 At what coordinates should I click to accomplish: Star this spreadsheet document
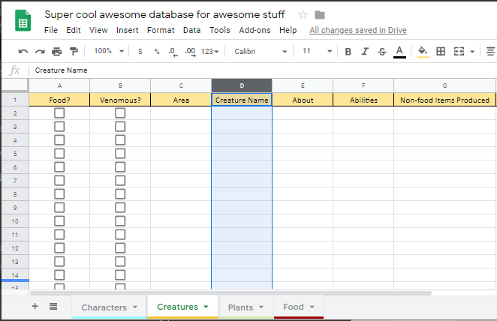click(x=303, y=15)
